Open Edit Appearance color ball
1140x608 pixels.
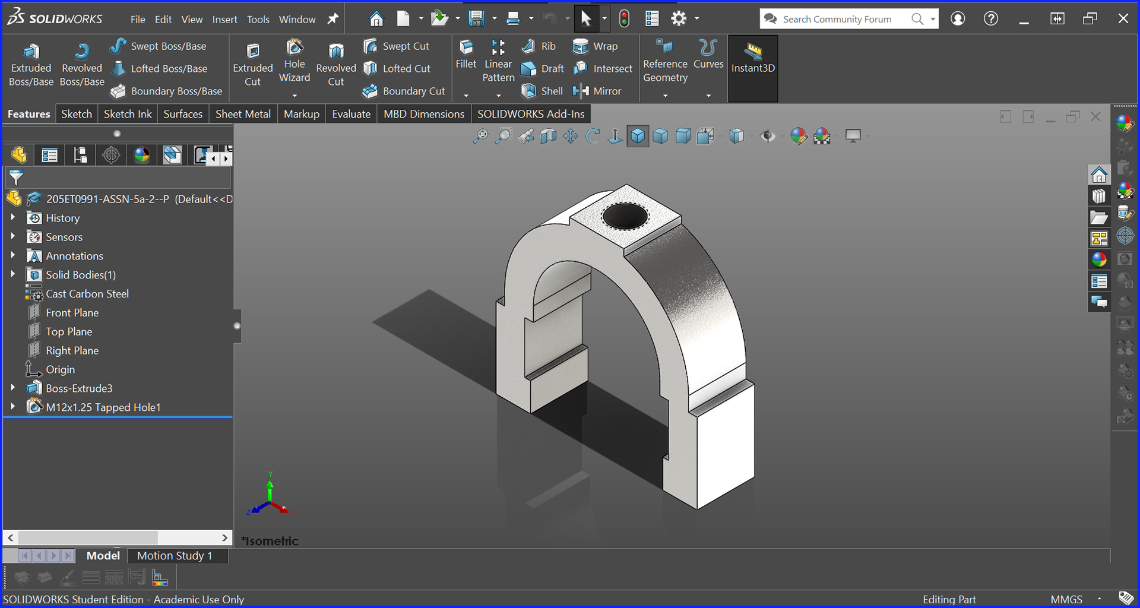tap(799, 137)
